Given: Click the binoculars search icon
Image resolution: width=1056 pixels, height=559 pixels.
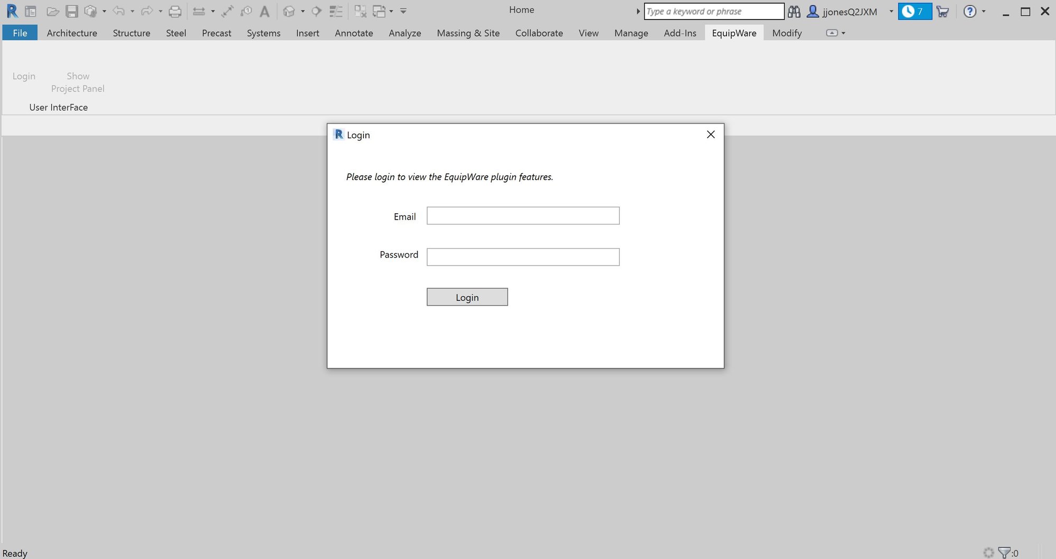Looking at the screenshot, I should coord(794,11).
